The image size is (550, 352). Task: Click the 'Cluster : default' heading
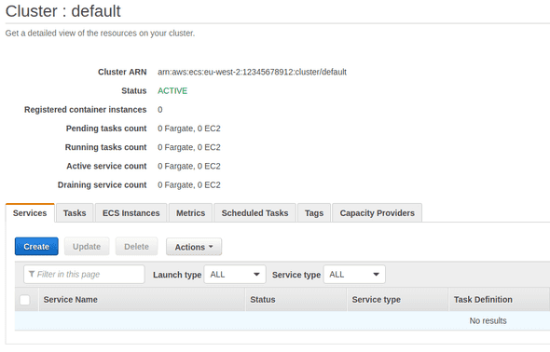pos(63,11)
